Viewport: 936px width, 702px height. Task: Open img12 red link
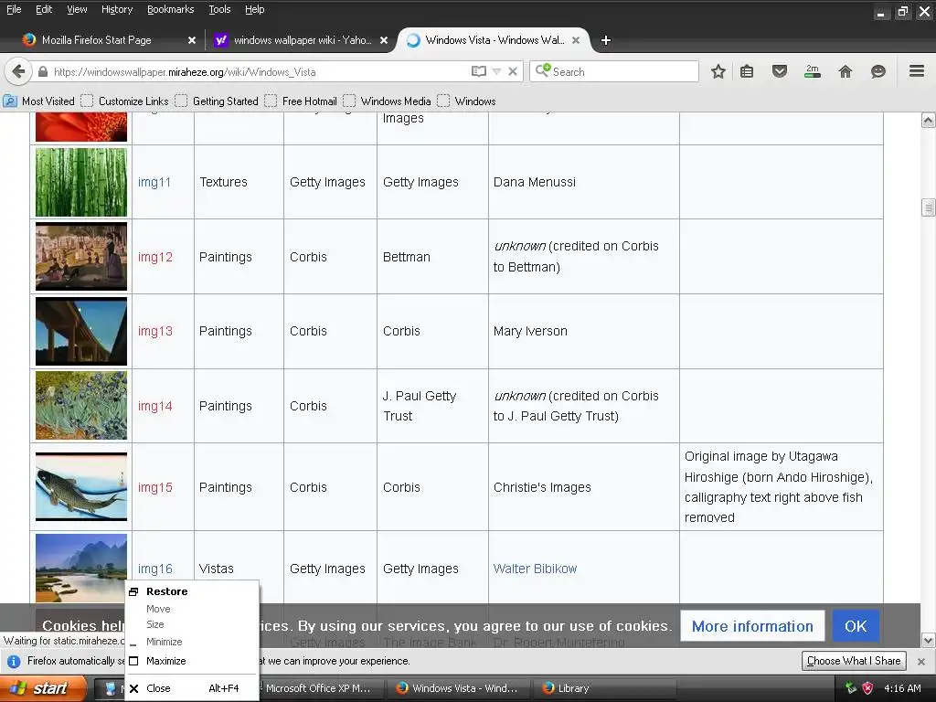point(155,257)
